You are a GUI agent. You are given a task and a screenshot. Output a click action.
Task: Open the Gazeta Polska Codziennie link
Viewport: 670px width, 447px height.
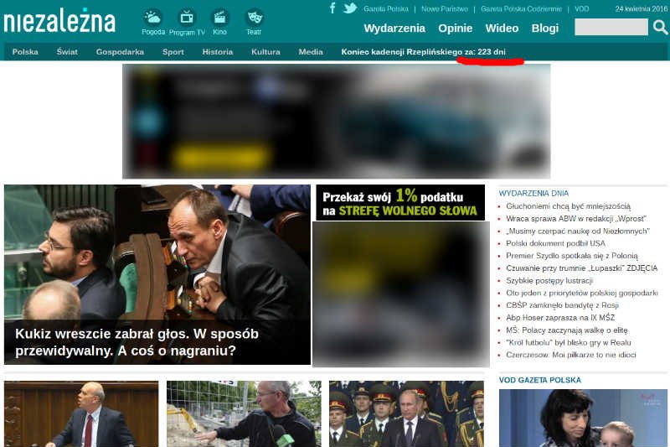pyautogui.click(x=521, y=8)
